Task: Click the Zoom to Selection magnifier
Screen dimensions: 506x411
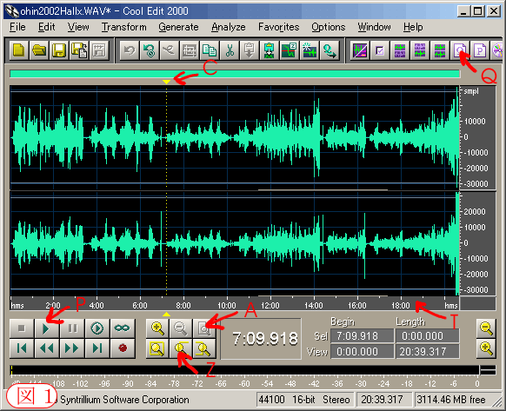Action: (157, 348)
